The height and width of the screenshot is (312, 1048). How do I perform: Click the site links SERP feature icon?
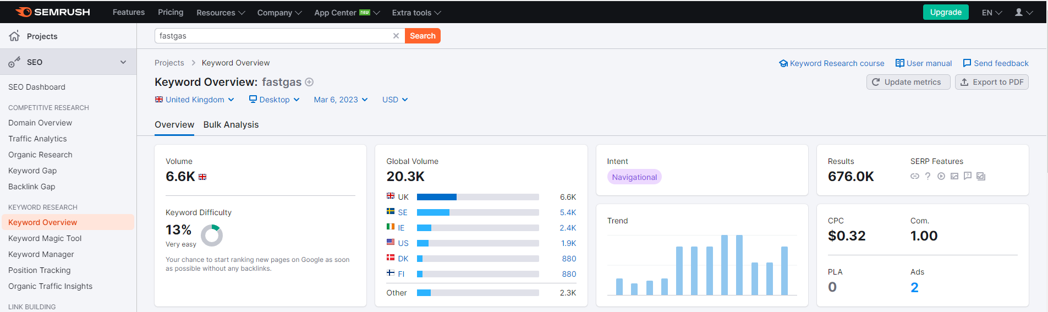click(x=915, y=176)
